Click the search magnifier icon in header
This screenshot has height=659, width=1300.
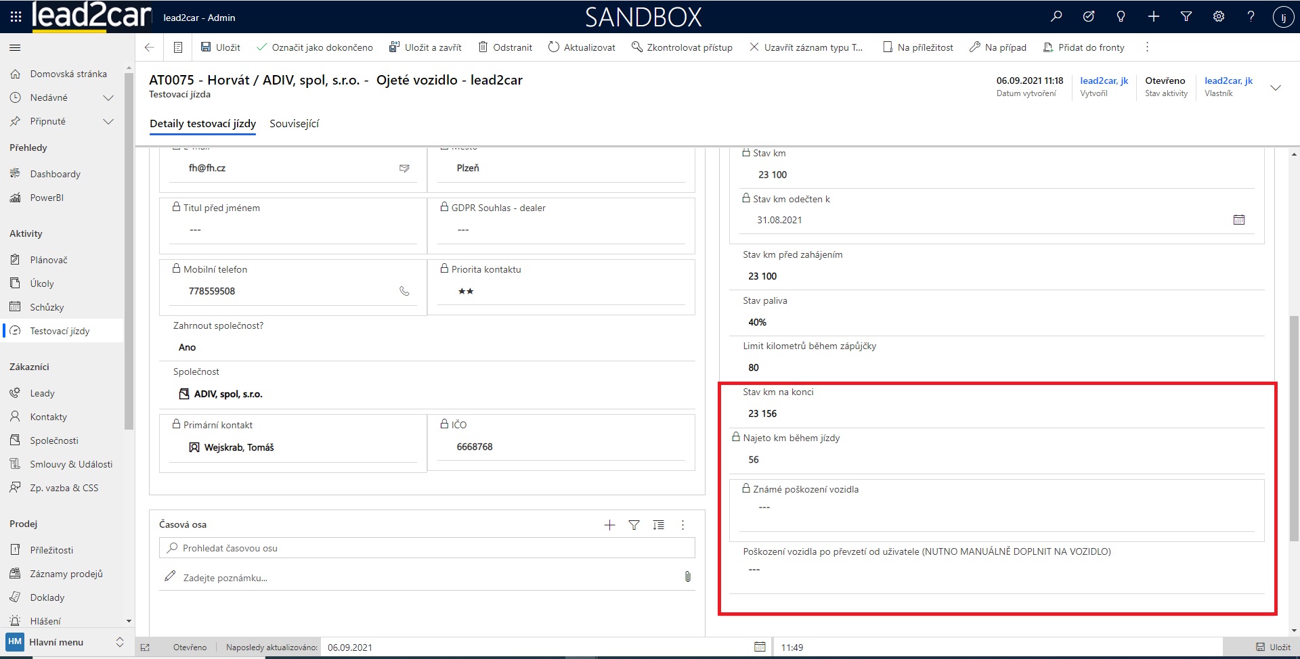point(1056,17)
